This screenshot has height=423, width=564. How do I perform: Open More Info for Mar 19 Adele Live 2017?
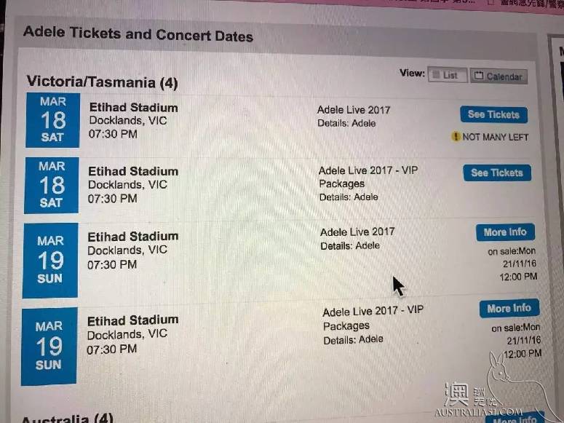[x=505, y=232]
